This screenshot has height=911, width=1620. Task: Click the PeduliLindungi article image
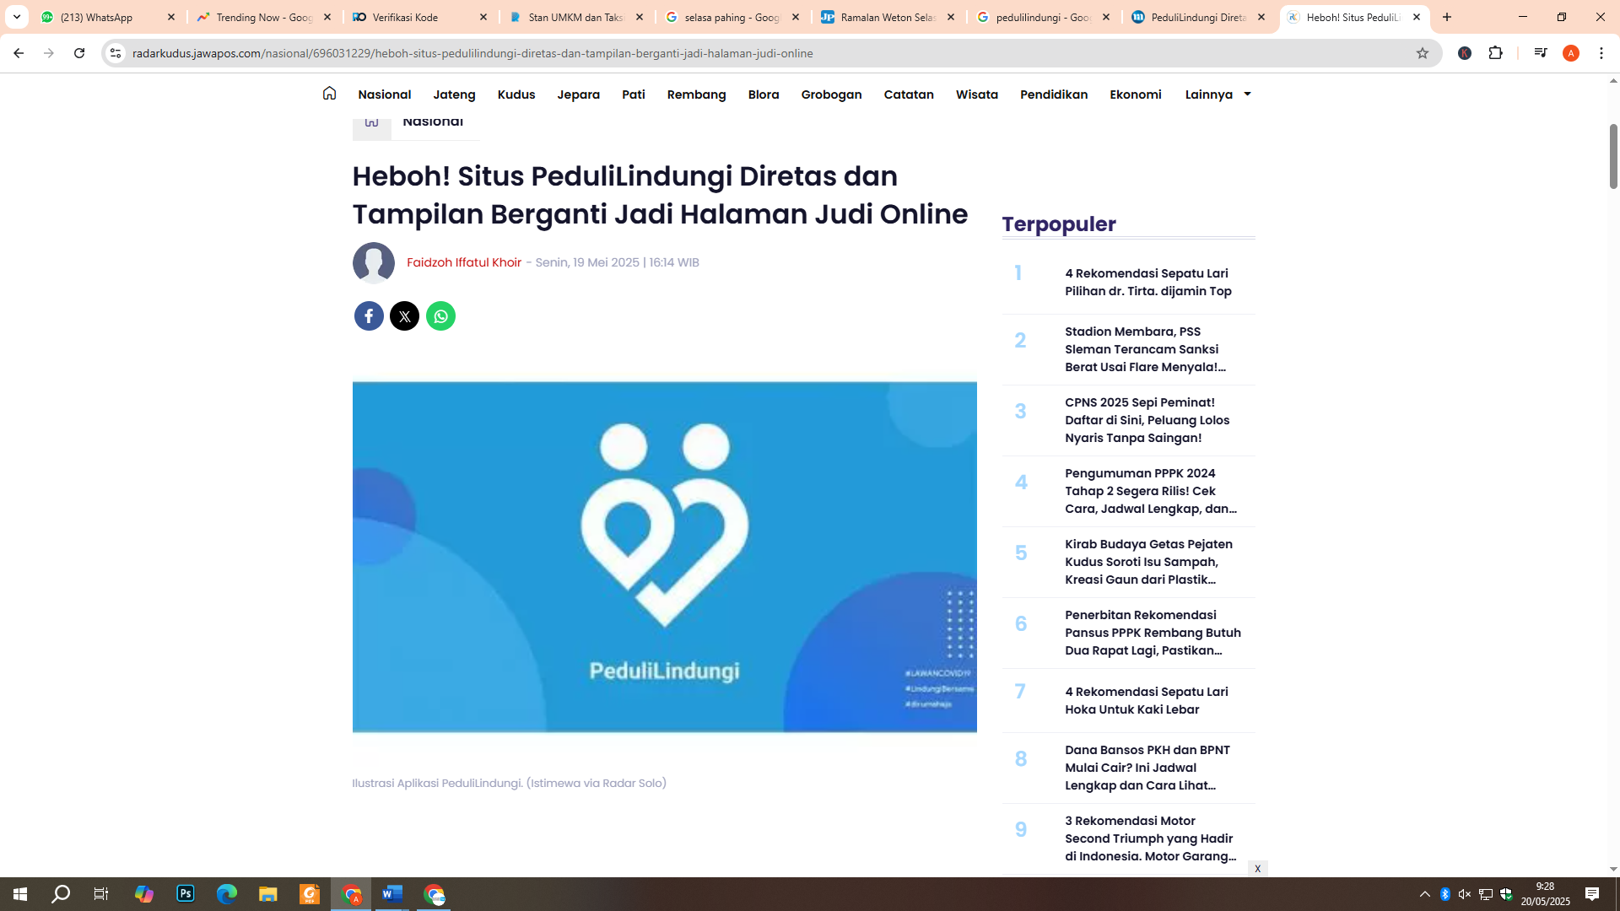[664, 557]
